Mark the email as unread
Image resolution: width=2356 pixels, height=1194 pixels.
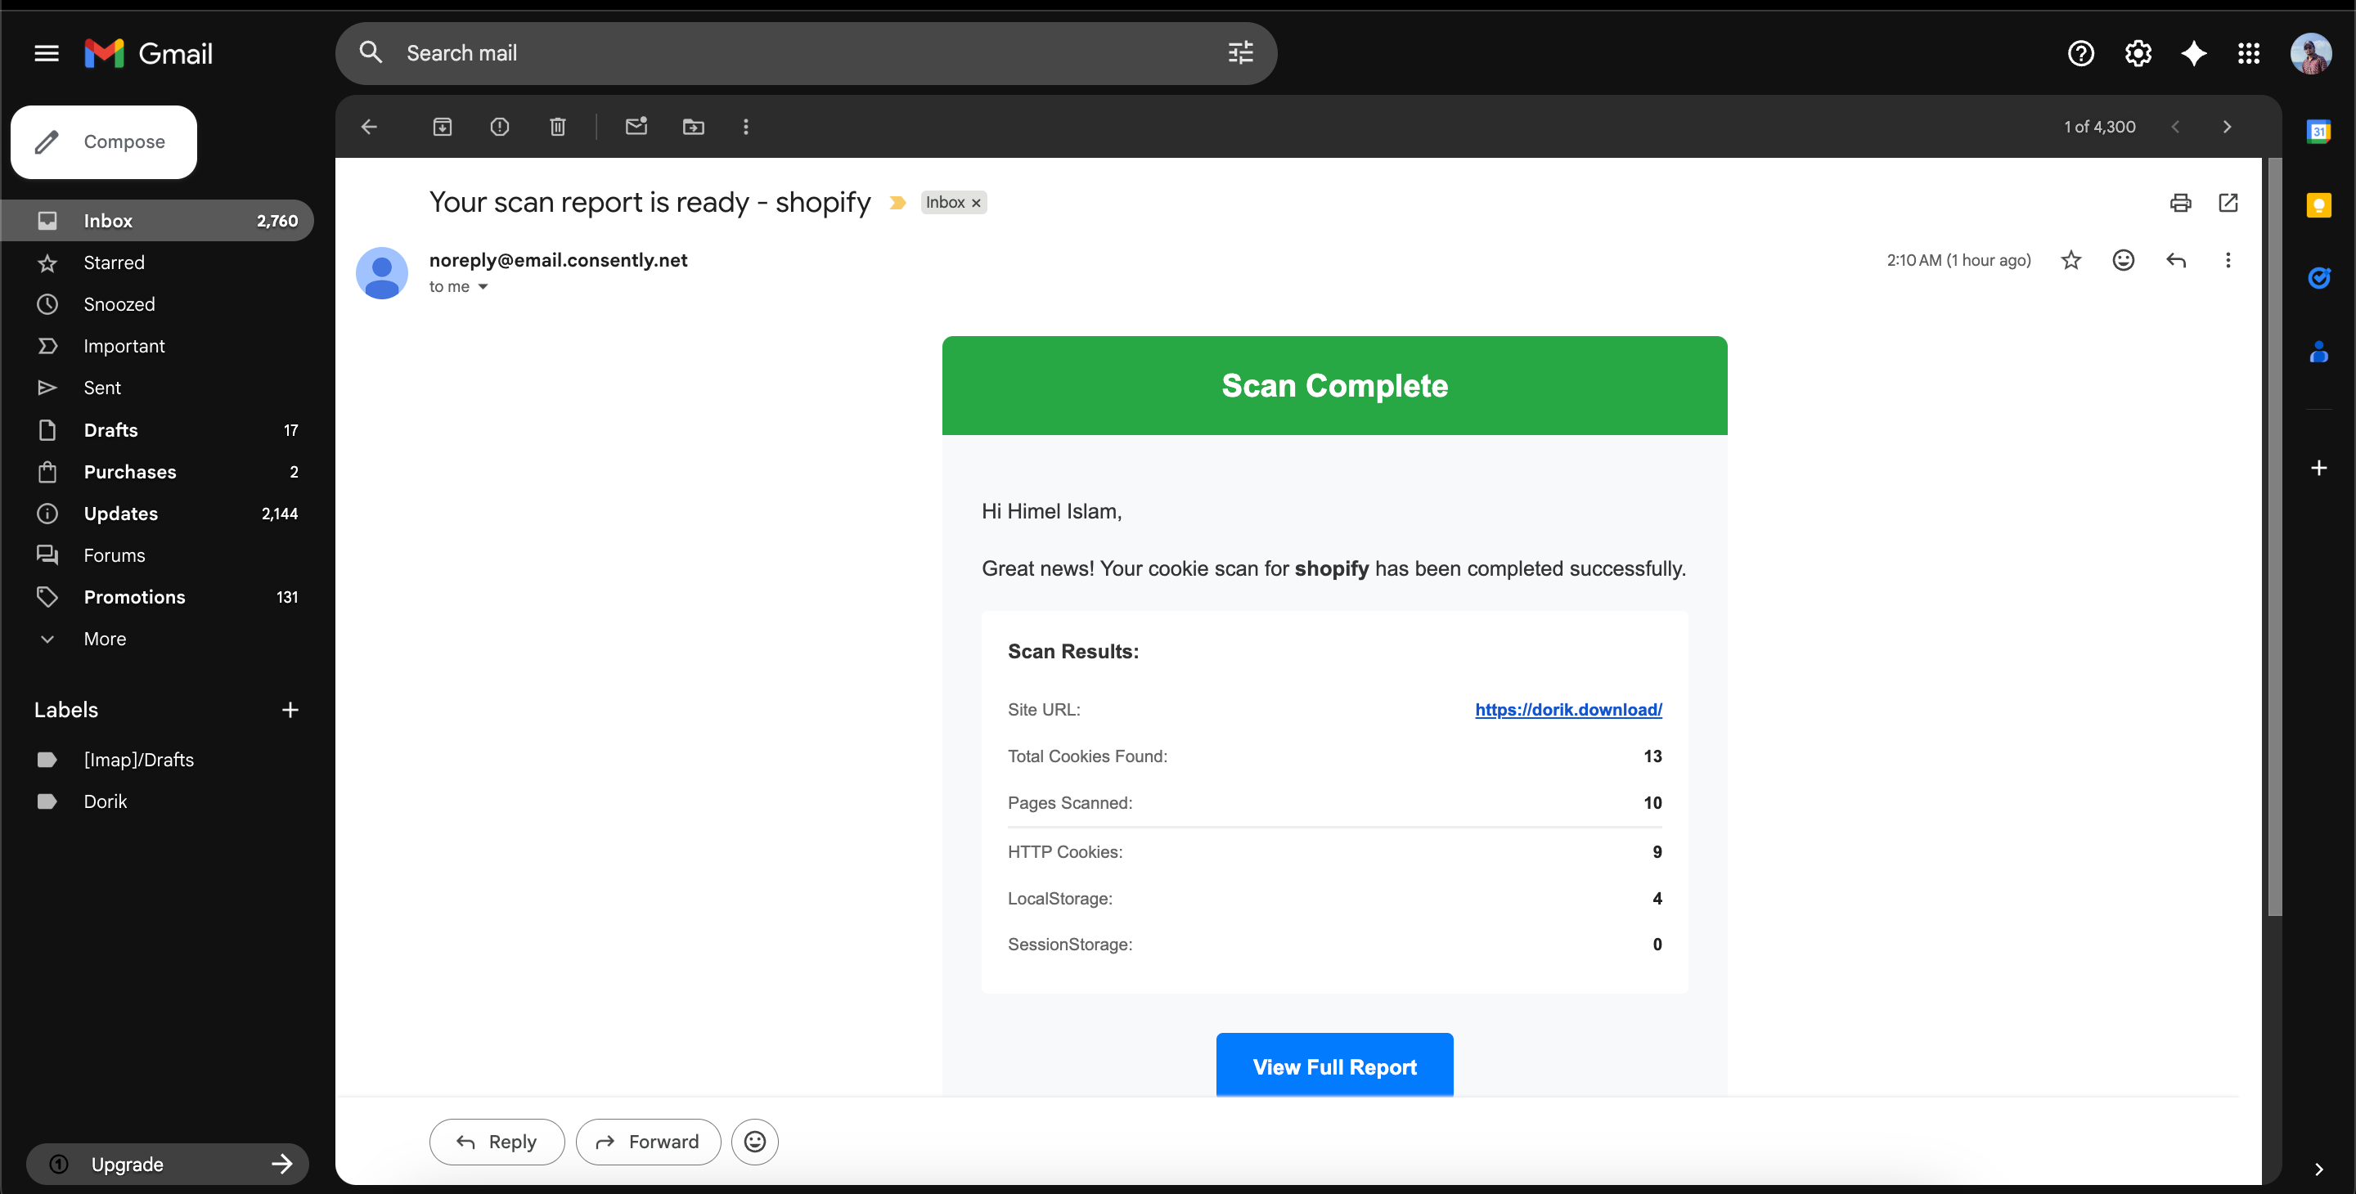[636, 127]
